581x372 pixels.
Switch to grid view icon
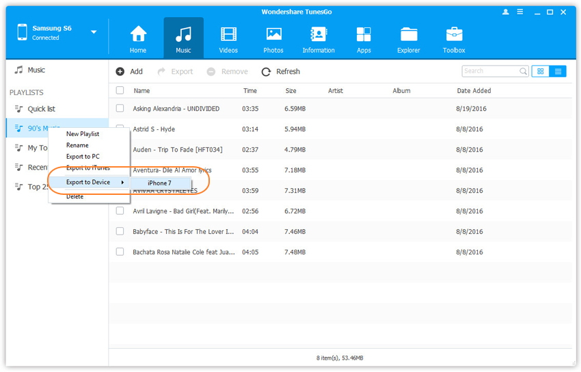pos(540,71)
